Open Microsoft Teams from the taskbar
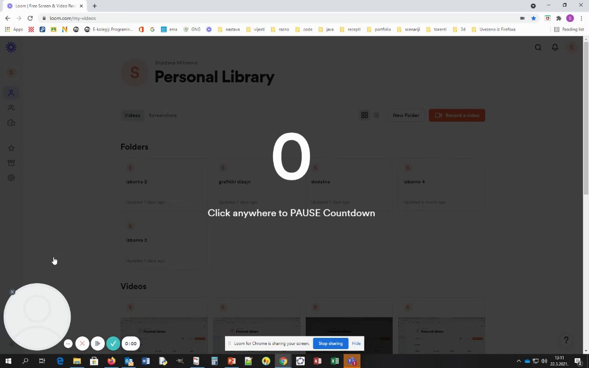The height and width of the screenshot is (368, 589). pos(352,361)
